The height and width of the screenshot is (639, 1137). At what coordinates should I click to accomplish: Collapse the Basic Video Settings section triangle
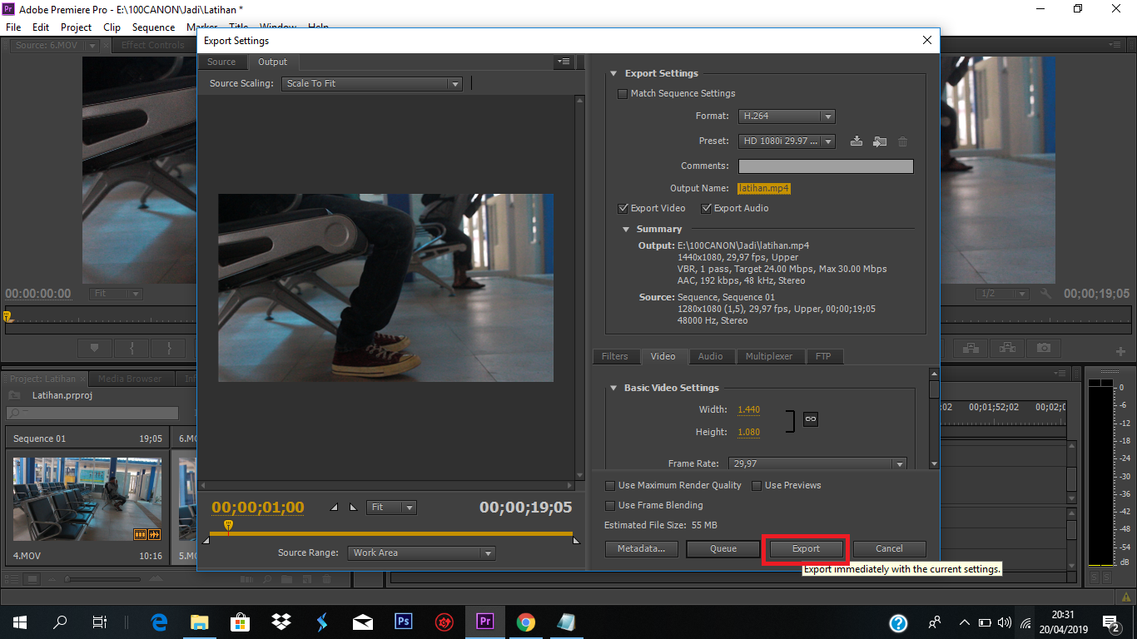613,389
